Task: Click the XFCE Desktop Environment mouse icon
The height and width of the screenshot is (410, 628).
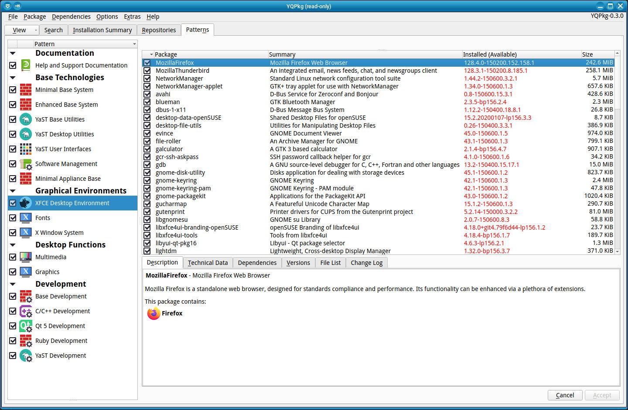Action: [26, 203]
